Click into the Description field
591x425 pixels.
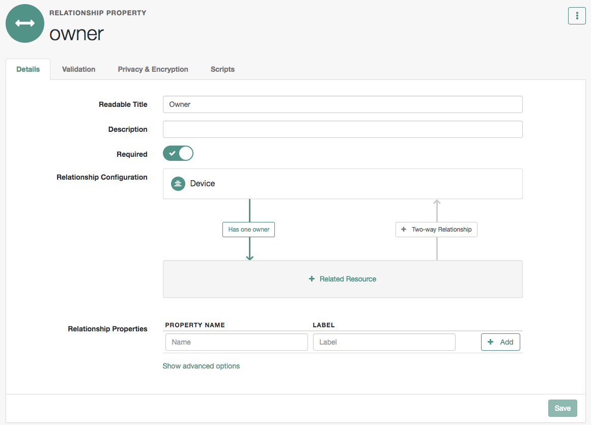(342, 129)
